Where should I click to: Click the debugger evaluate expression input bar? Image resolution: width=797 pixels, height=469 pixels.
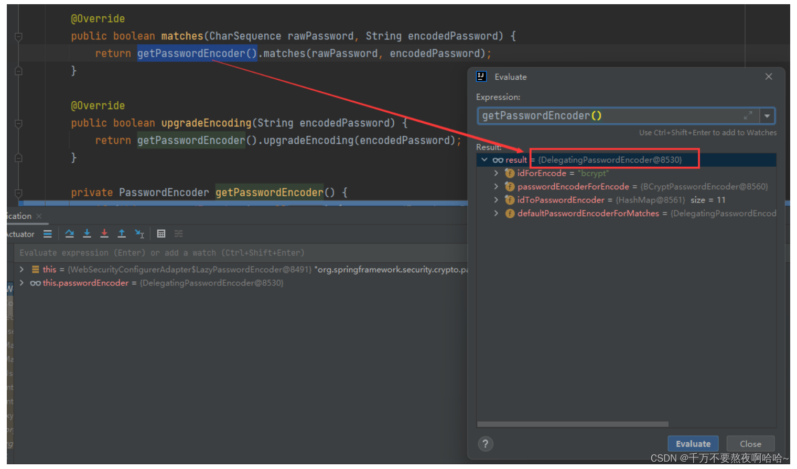(240, 253)
